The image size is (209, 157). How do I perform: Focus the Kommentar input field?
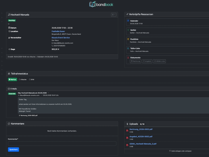click(62, 143)
